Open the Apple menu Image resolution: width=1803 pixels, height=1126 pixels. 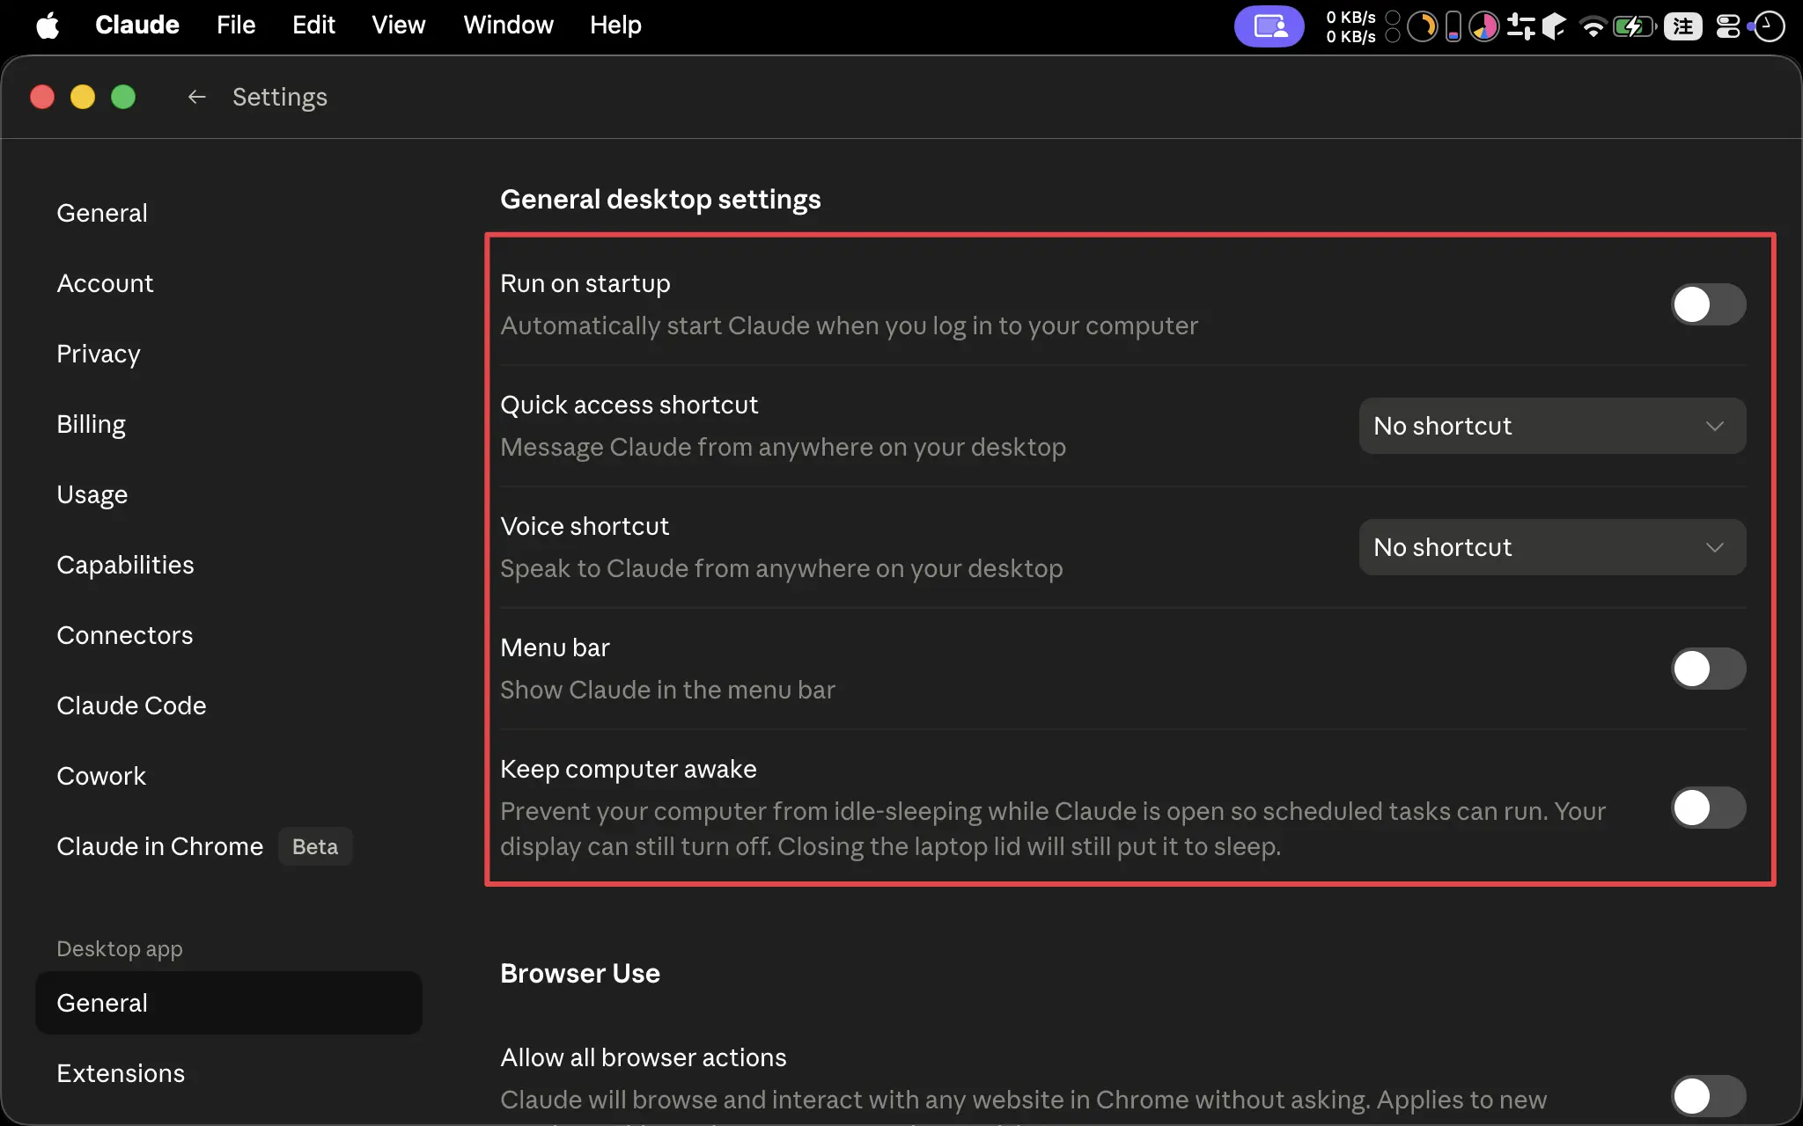coord(48,26)
